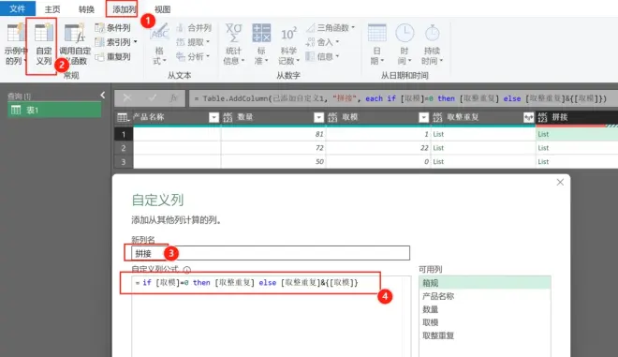
Task: Cancel formula bar edit (X)
Action: tap(127, 98)
